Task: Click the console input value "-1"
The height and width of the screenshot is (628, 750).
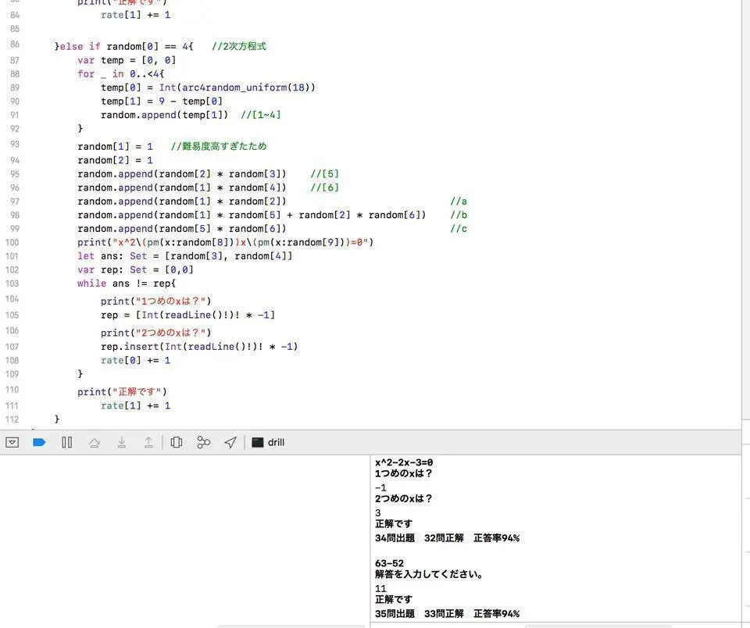Action: (380, 488)
